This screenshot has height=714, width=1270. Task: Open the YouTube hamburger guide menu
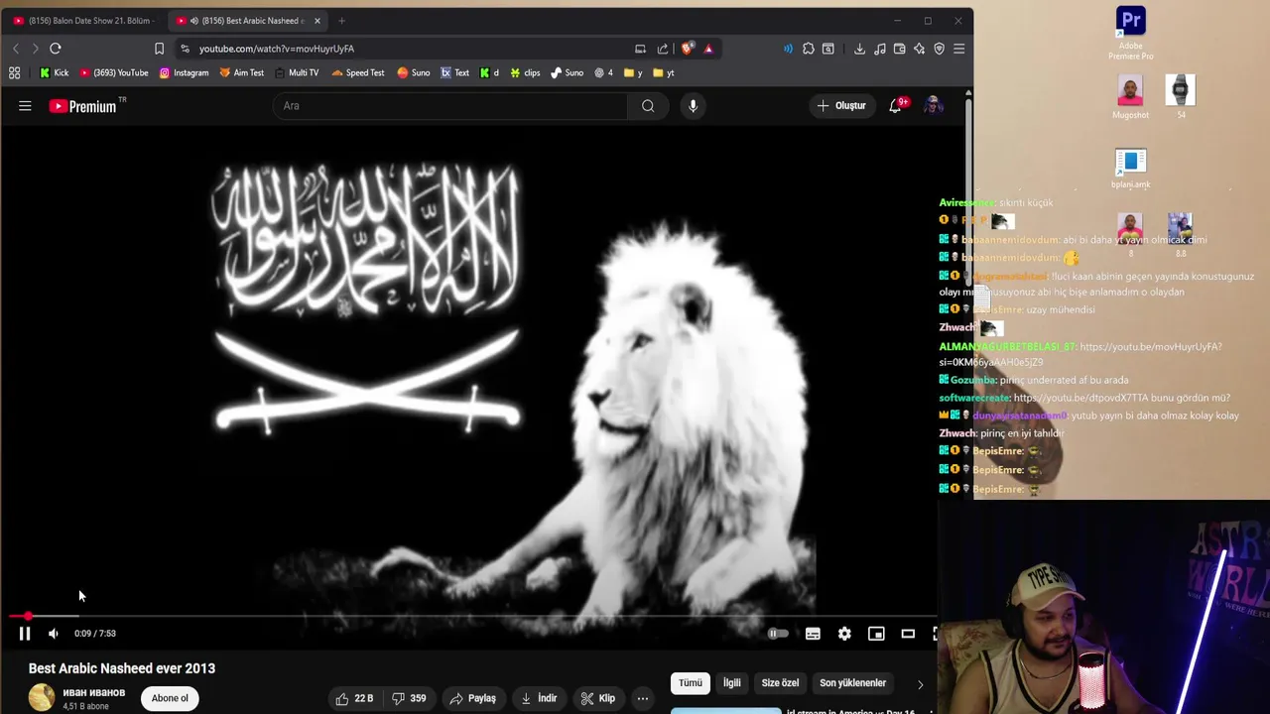point(25,106)
